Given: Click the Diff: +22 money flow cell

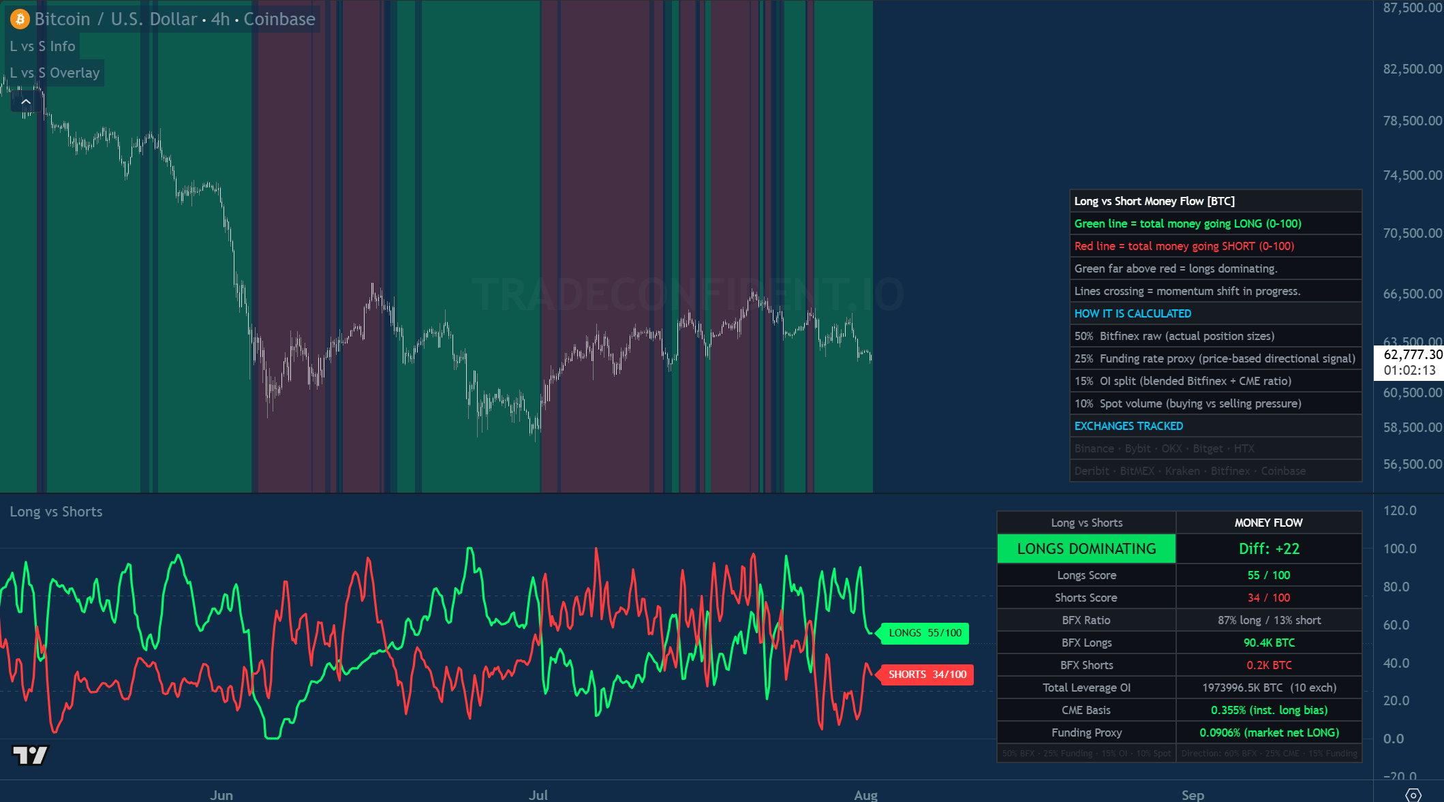Looking at the screenshot, I should point(1269,549).
